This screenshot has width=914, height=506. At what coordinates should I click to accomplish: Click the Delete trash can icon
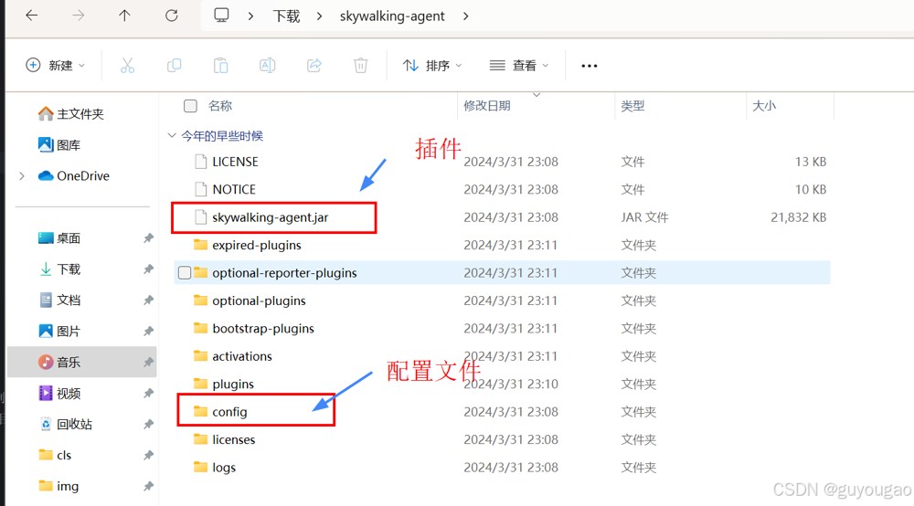pyautogui.click(x=361, y=65)
